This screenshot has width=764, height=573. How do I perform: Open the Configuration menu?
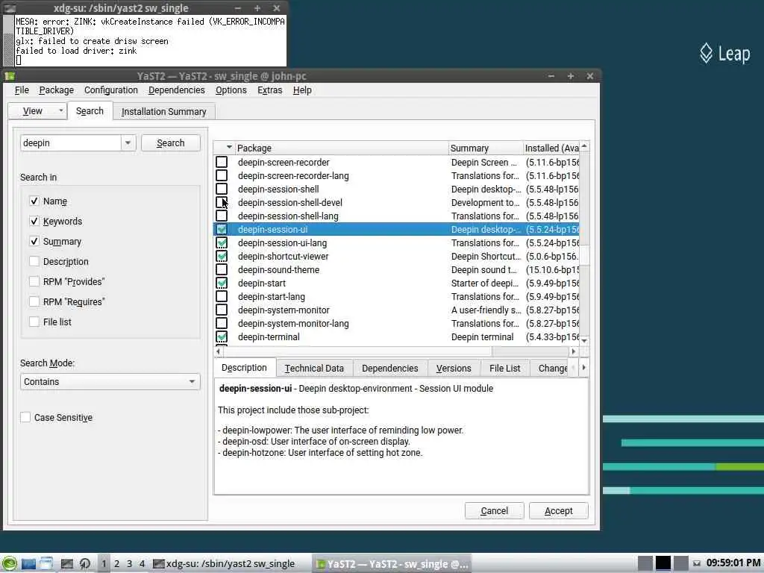(x=111, y=90)
